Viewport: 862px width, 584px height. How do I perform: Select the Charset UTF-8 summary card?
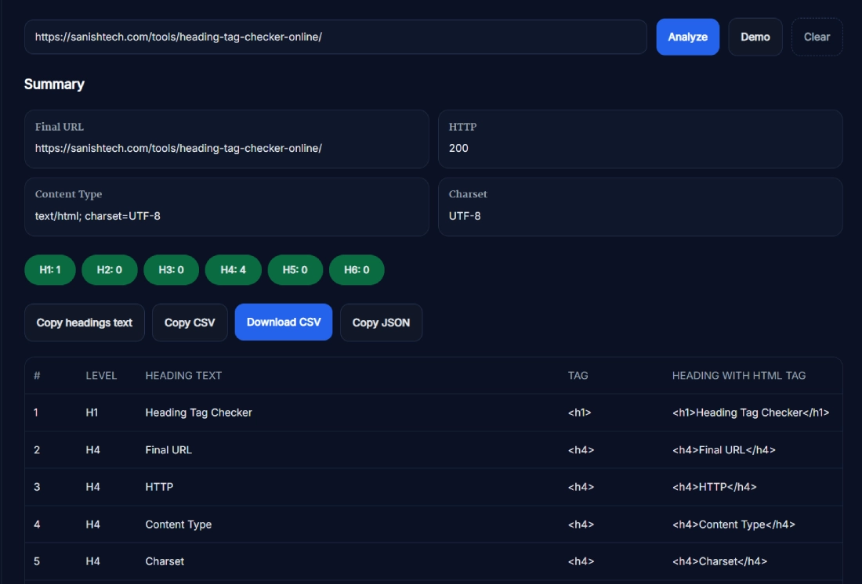pos(639,207)
